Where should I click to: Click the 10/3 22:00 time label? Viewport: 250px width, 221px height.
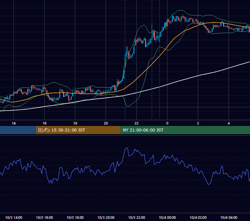tap(137, 217)
